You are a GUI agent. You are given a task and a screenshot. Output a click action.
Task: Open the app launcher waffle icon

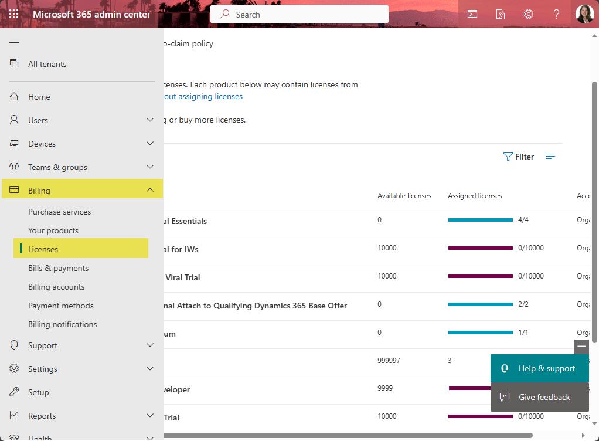click(x=13, y=14)
